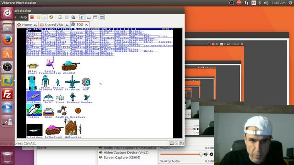Image resolution: width=294 pixels, height=165 pixels.
Task: Mute Mic/Aux with the speaker icon
Action: [205, 154]
